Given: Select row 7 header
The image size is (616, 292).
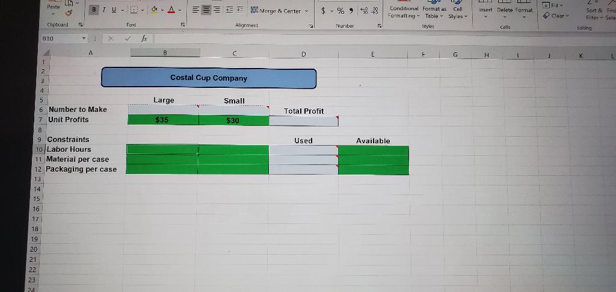Looking at the screenshot, I should click(x=40, y=119).
